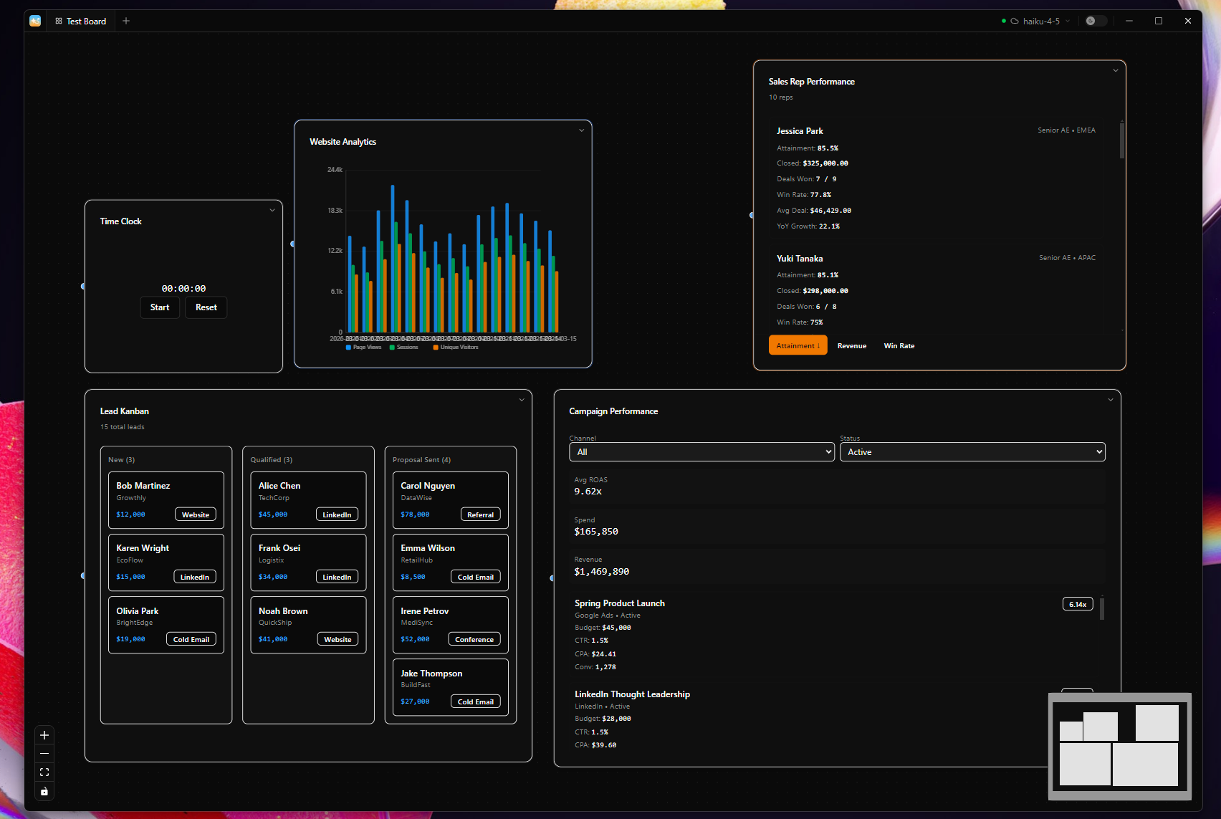The height and width of the screenshot is (819, 1221).
Task: Start the Time Clock
Action: (x=159, y=307)
